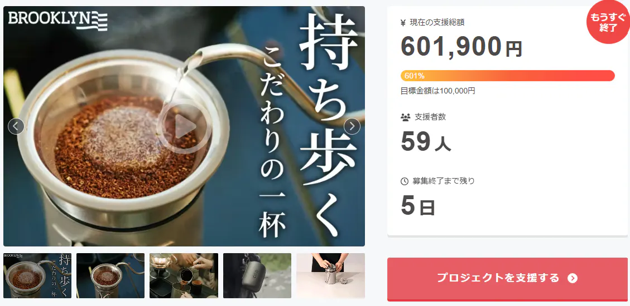Click the clock icon beside 募集終了まで残り
Screen dimensions: 630x306
pos(405,181)
